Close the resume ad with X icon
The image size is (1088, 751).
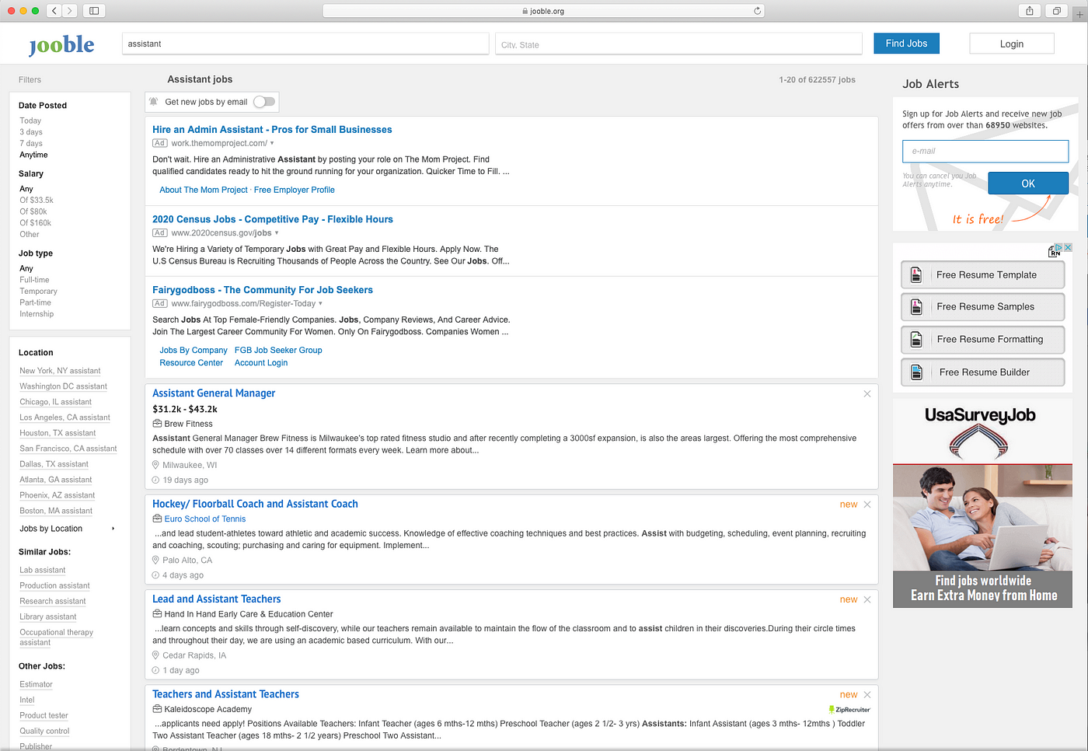tap(1068, 247)
